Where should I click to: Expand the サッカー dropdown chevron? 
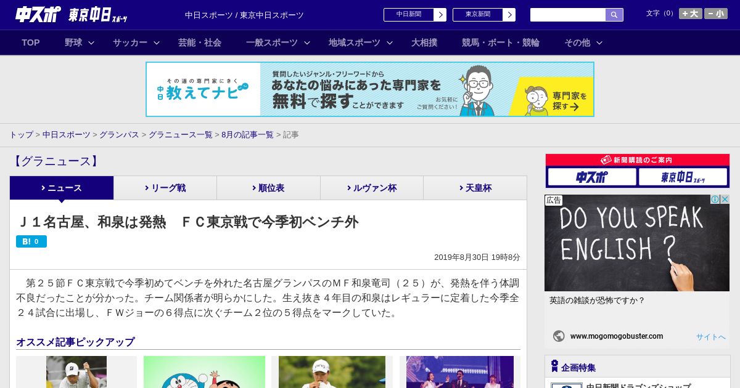click(x=157, y=43)
